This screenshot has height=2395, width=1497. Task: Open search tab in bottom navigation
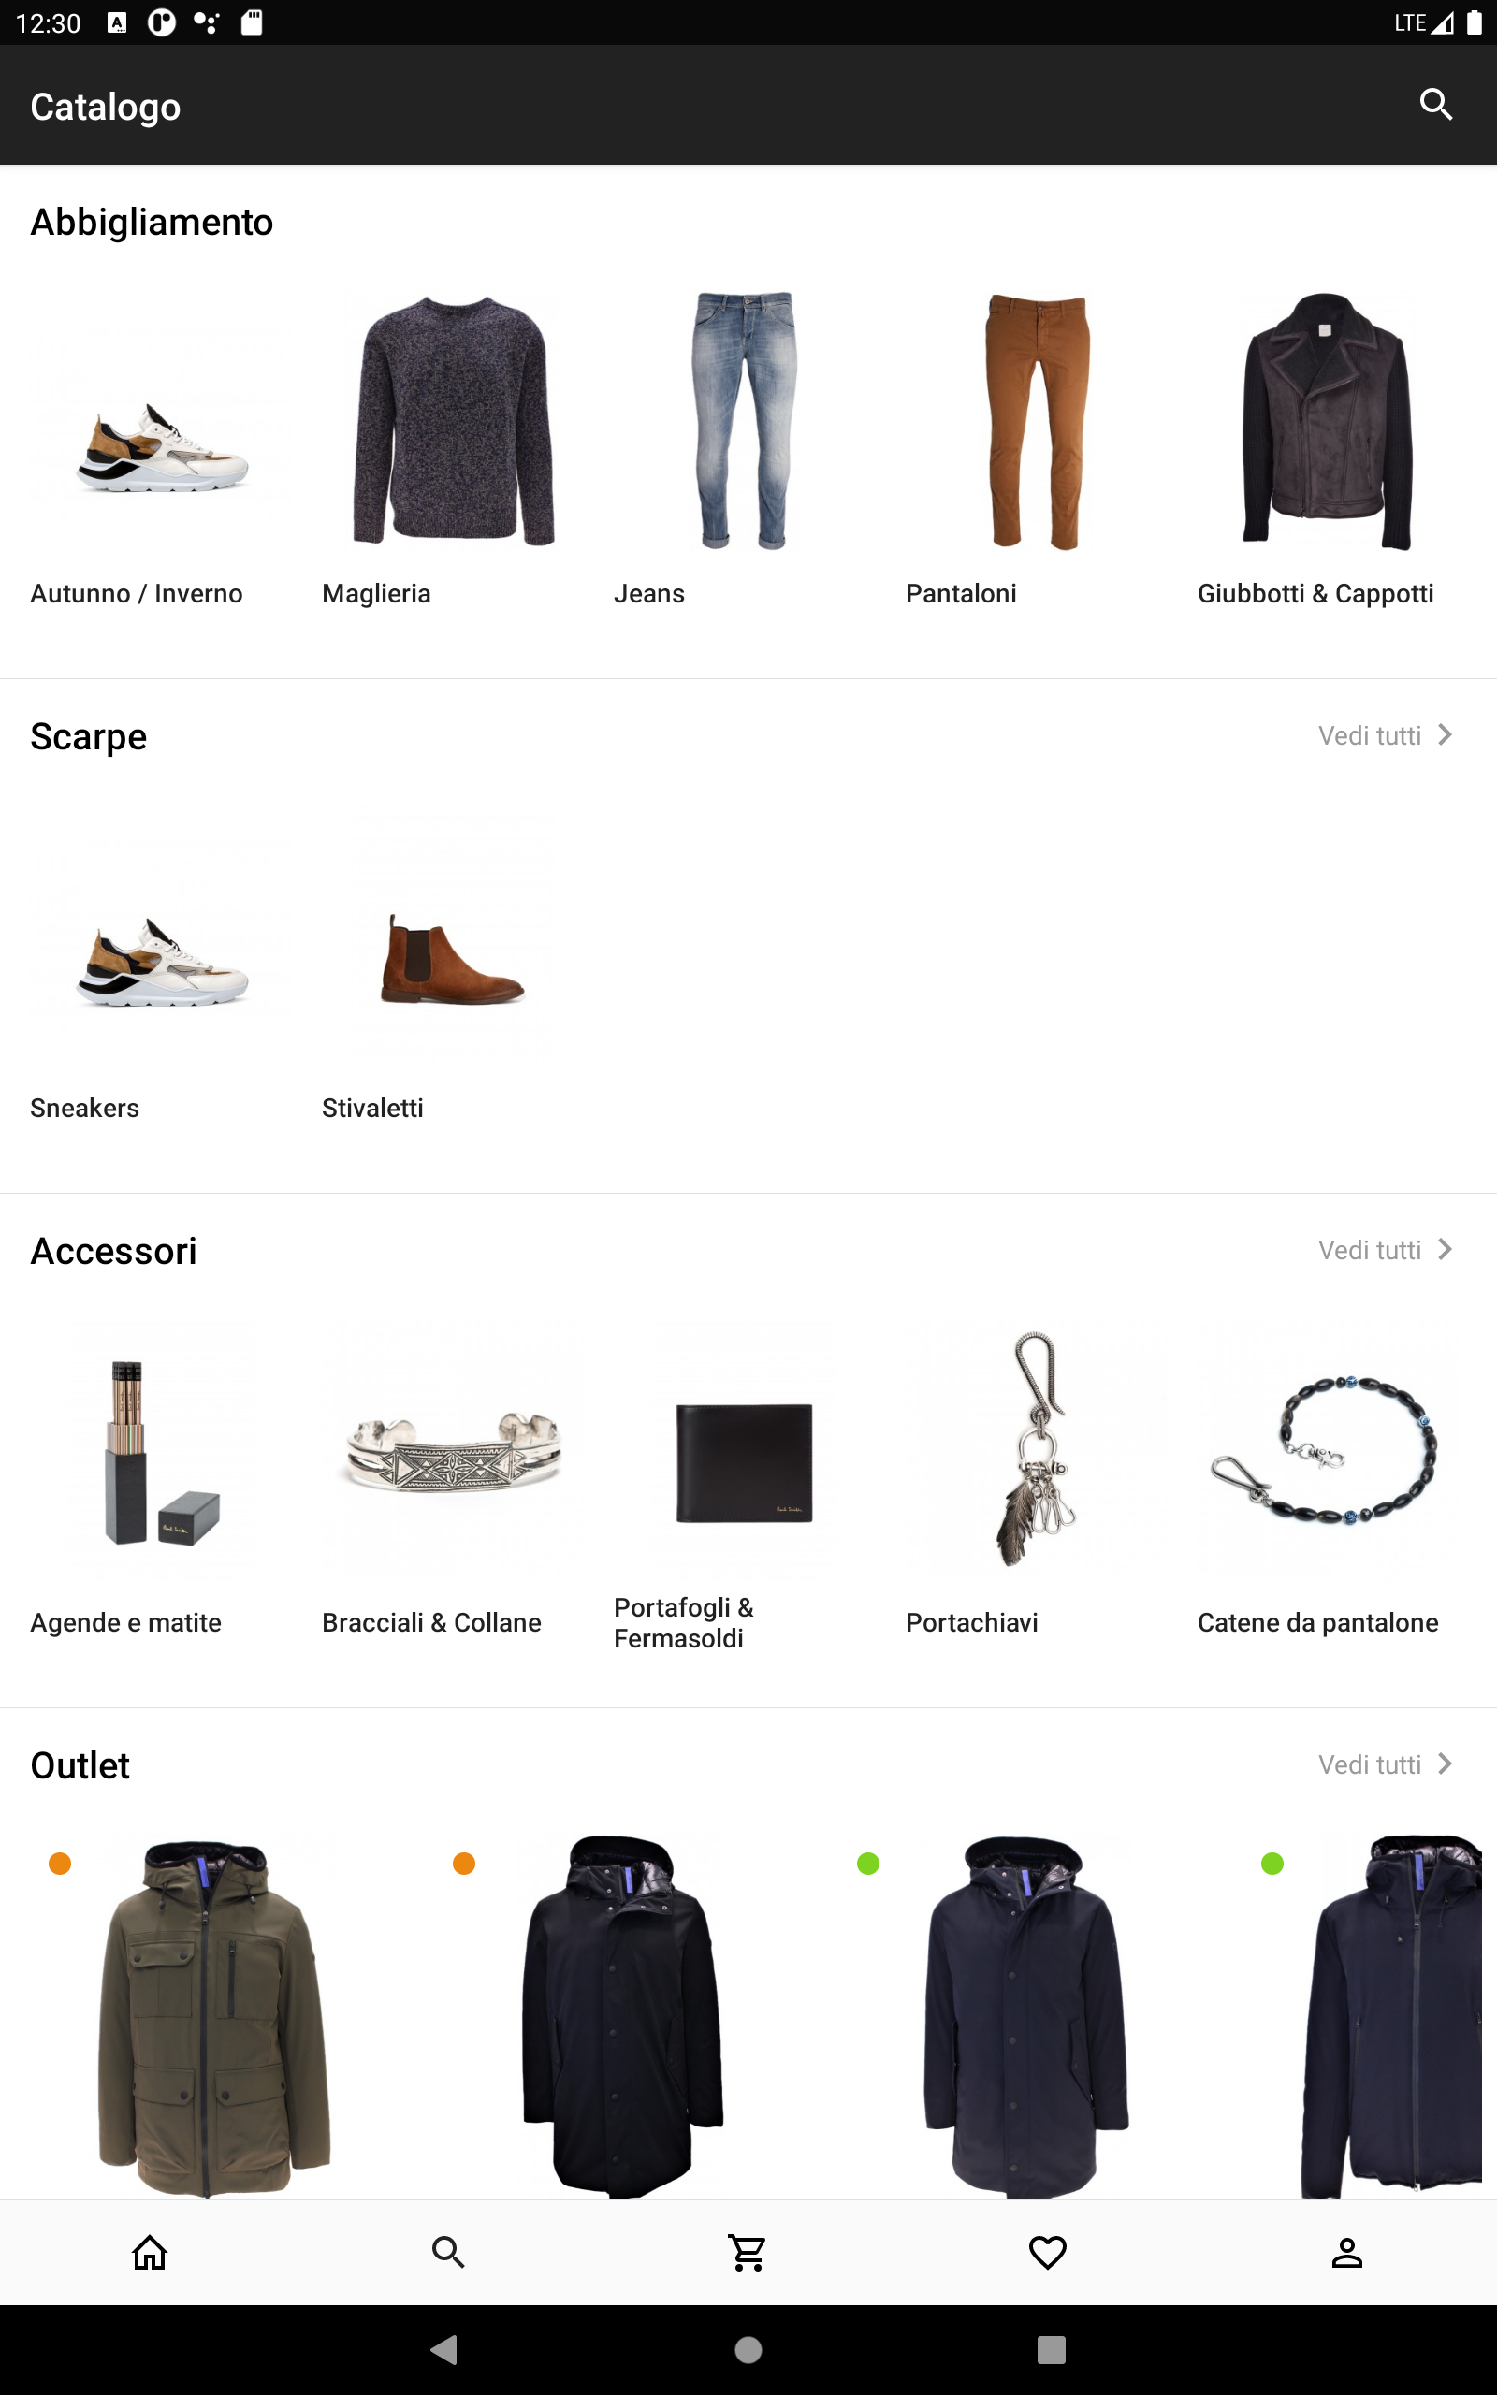448,2252
